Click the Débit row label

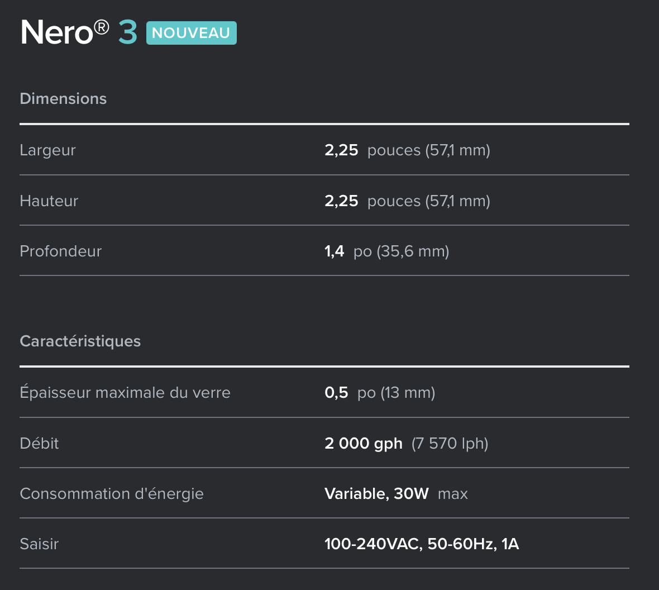(x=39, y=443)
